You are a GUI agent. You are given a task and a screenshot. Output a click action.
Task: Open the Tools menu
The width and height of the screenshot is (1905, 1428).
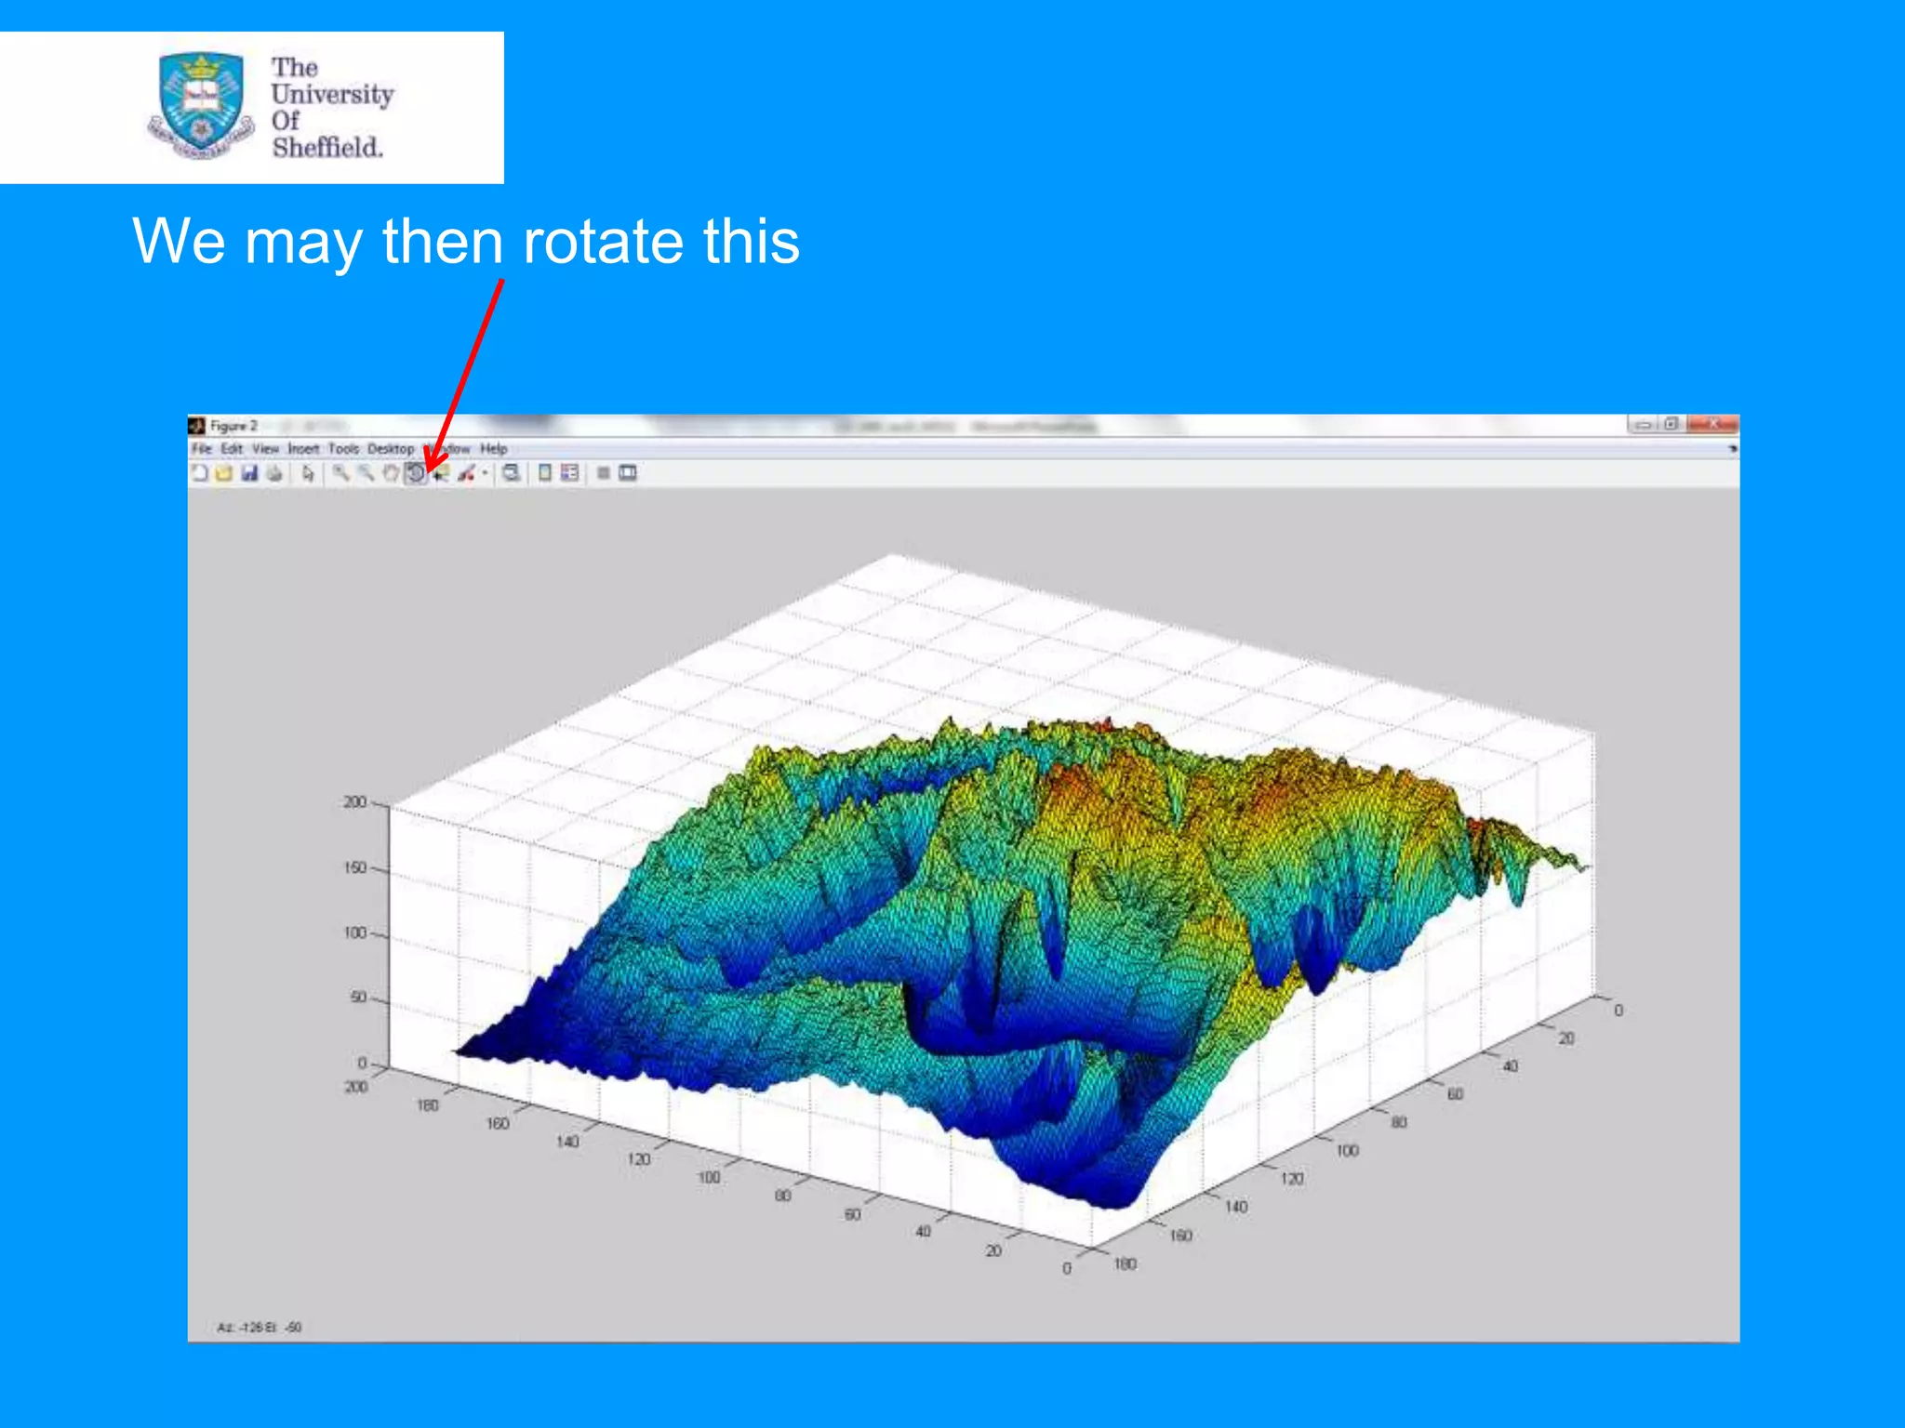coord(343,448)
